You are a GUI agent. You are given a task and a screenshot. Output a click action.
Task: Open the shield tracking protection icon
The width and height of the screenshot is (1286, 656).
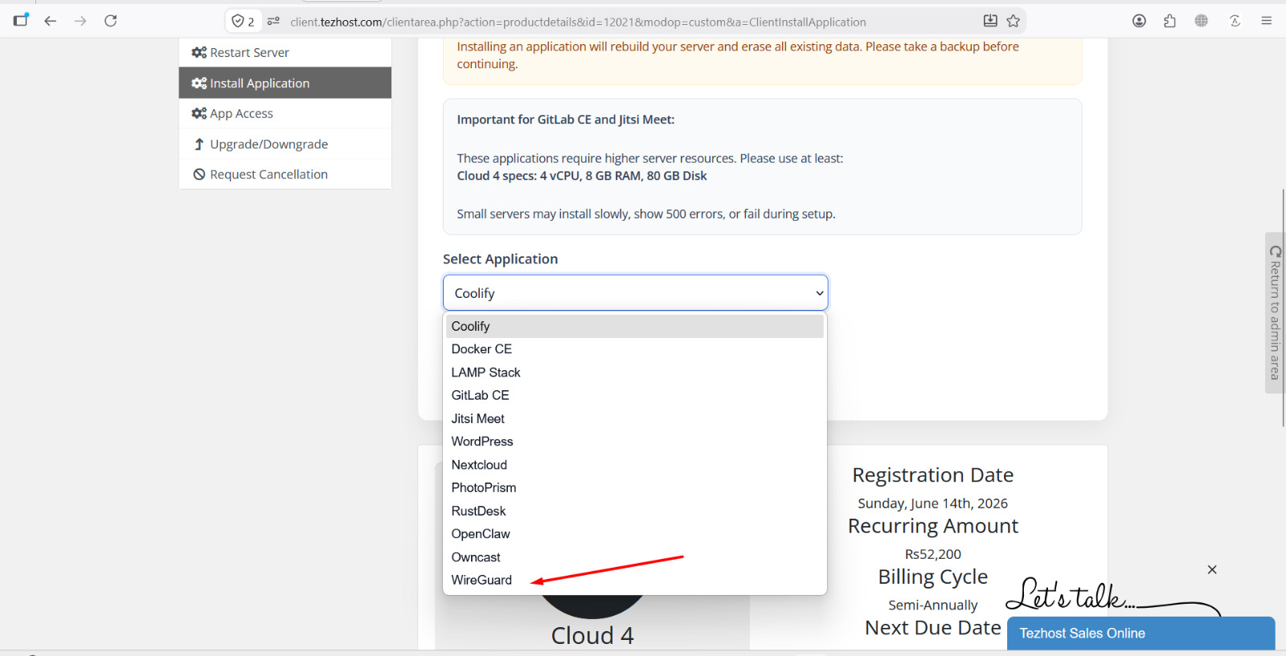(x=243, y=22)
